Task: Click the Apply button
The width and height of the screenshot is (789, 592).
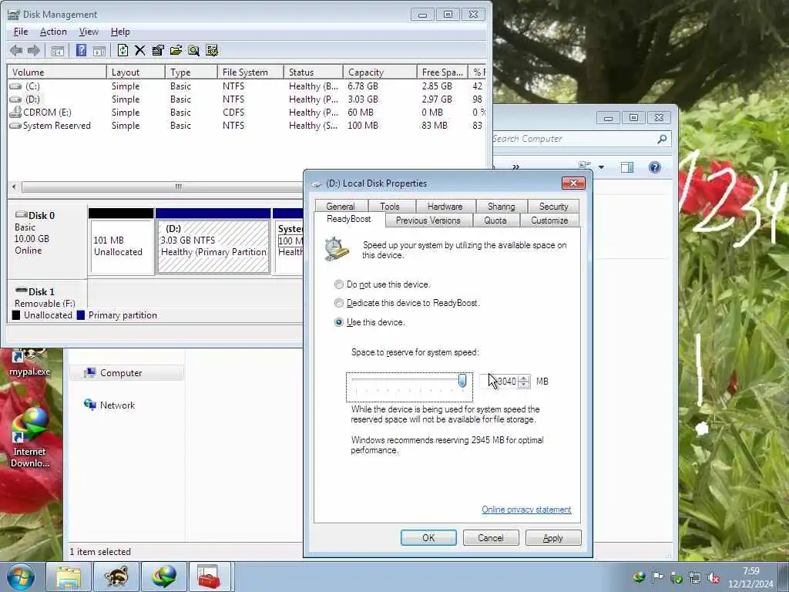Action: (x=553, y=537)
